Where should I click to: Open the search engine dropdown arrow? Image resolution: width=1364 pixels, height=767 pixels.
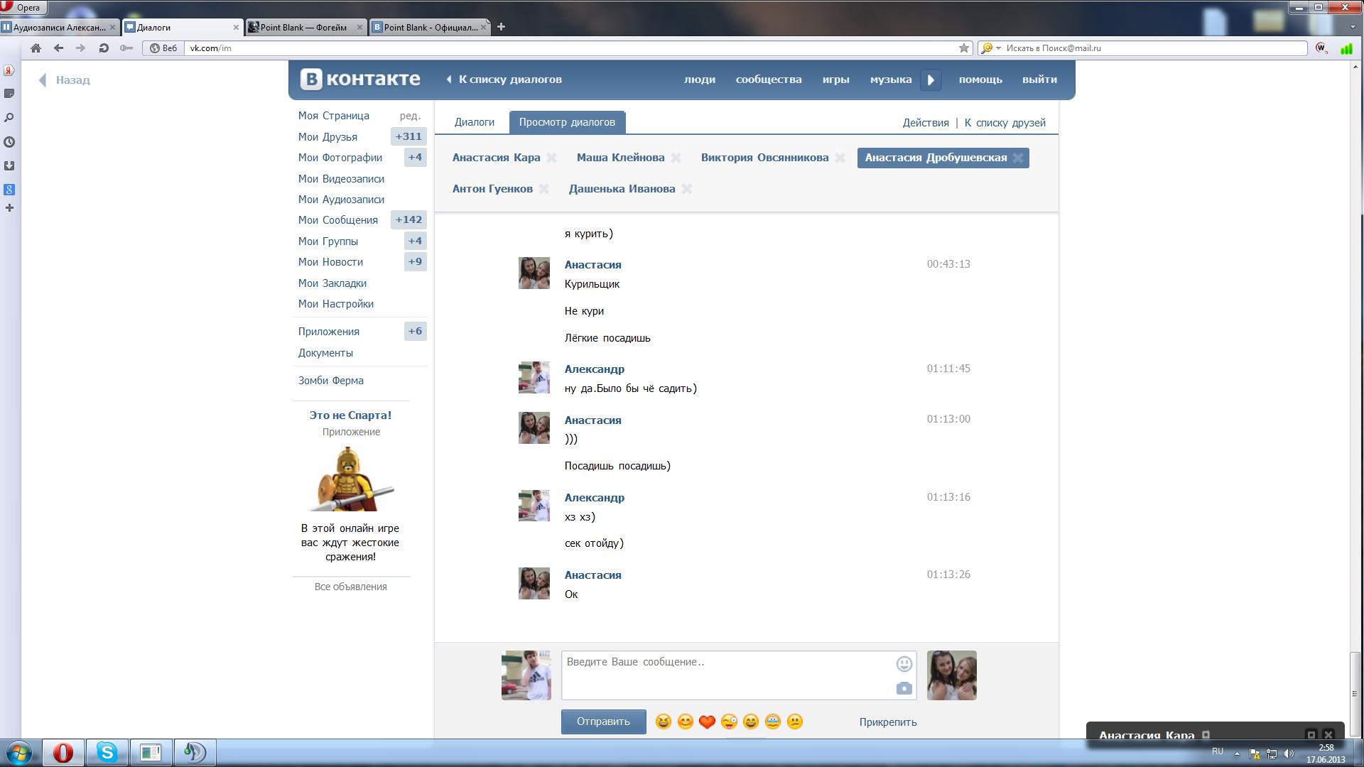(x=998, y=48)
